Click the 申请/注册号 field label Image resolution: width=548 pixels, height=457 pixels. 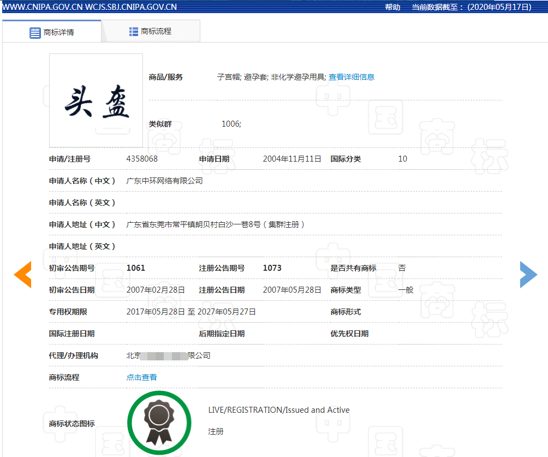click(69, 159)
